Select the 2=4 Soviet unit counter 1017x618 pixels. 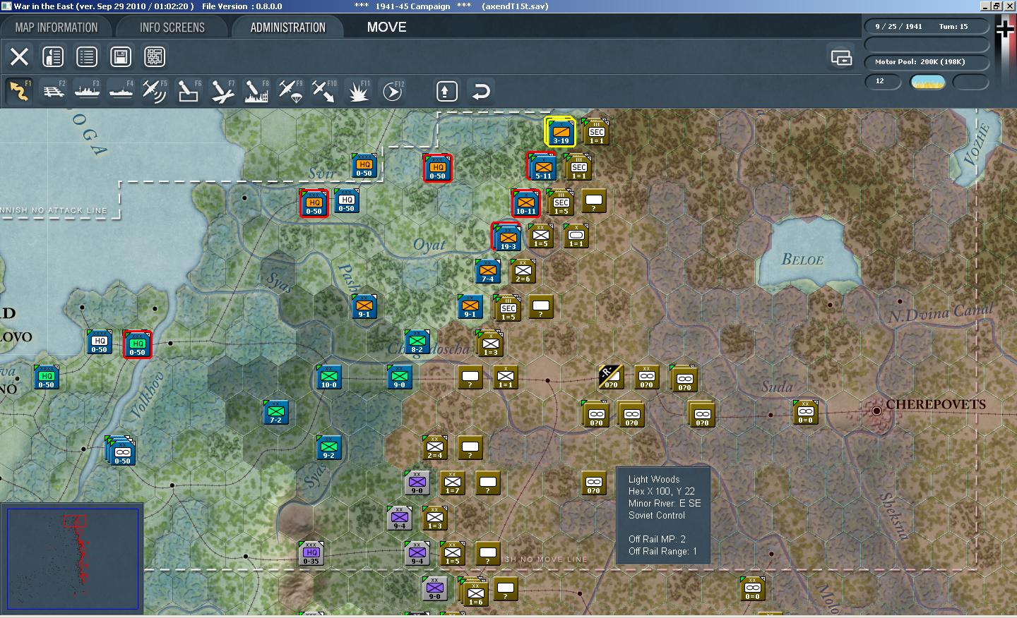(434, 447)
